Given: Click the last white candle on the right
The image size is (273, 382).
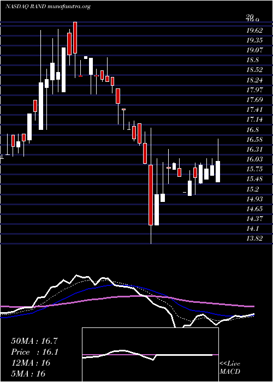Looking at the screenshot, I should click(x=218, y=171).
